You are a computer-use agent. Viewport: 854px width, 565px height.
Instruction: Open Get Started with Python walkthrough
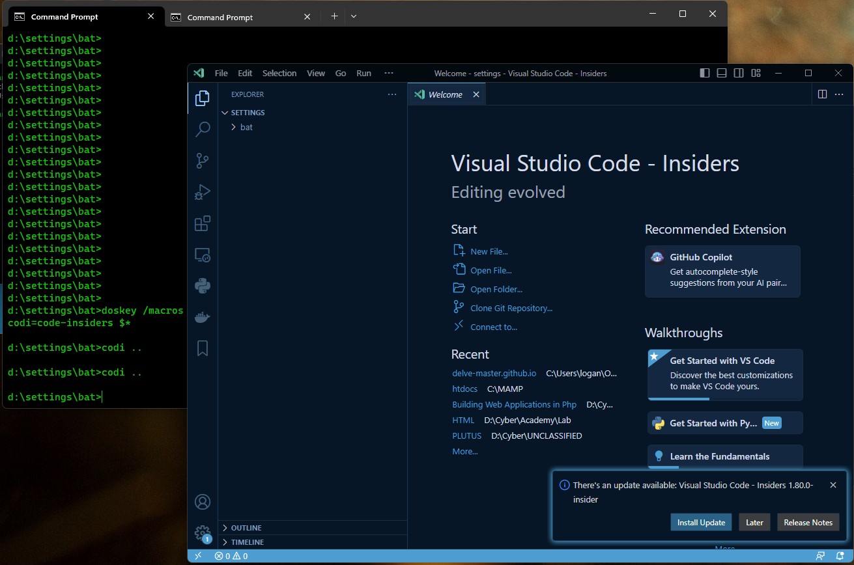[725, 423]
